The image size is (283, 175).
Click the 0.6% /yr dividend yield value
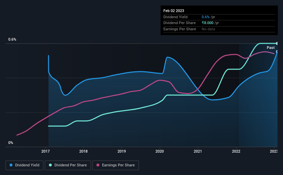208,17
